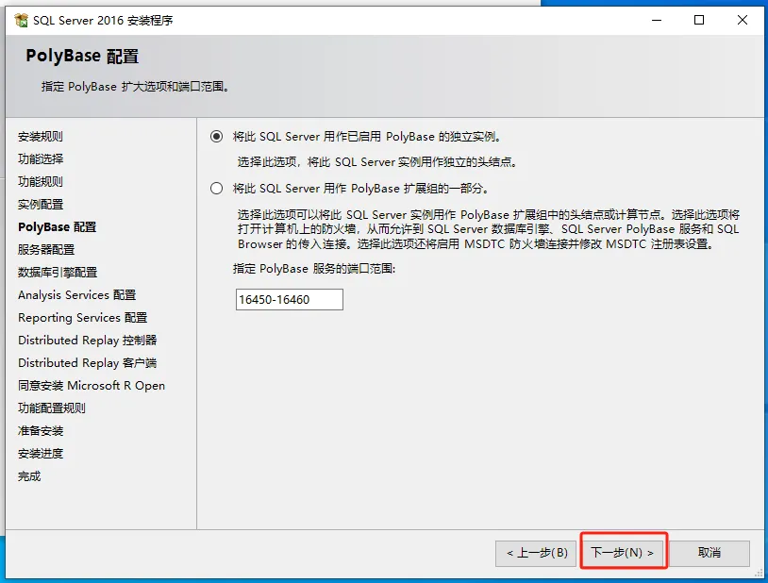Click the PolyBase port range input field
This screenshot has width=768, height=583.
click(x=289, y=299)
